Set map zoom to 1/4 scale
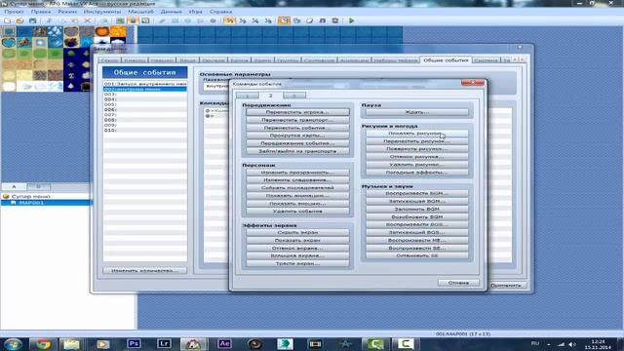The image size is (624, 351). coord(255,20)
